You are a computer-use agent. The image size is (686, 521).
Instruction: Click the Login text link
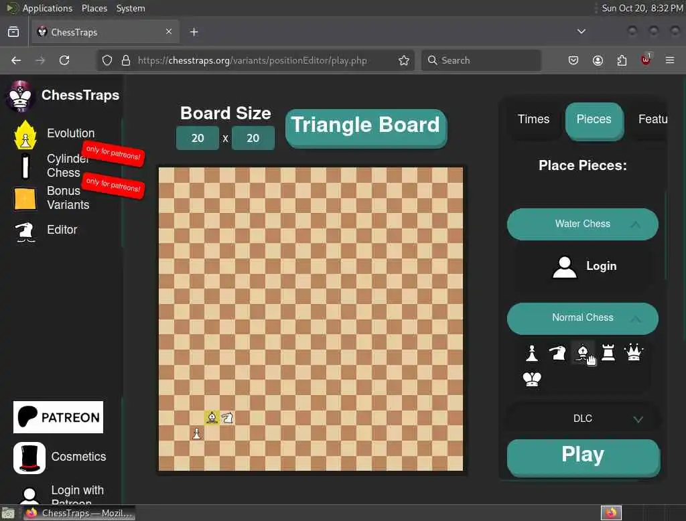pos(601,267)
